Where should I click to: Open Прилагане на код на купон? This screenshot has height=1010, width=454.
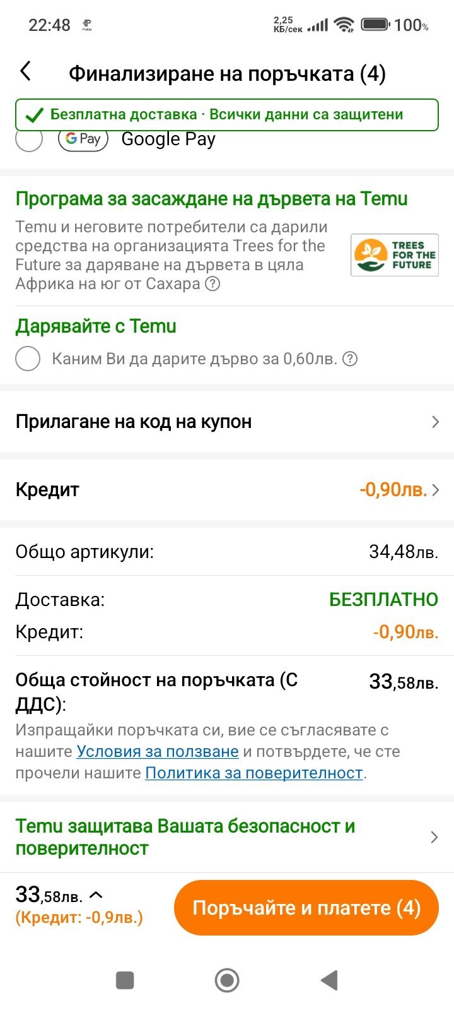click(134, 422)
